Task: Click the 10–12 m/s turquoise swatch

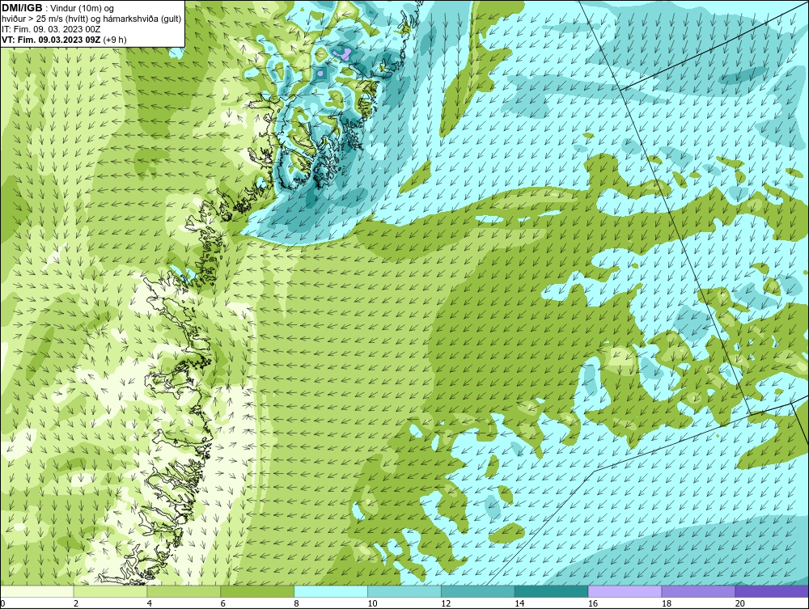Action: click(404, 591)
